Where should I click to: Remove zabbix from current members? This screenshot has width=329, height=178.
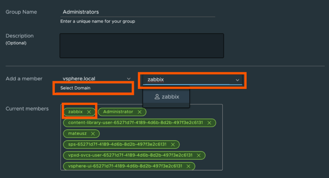89,112
